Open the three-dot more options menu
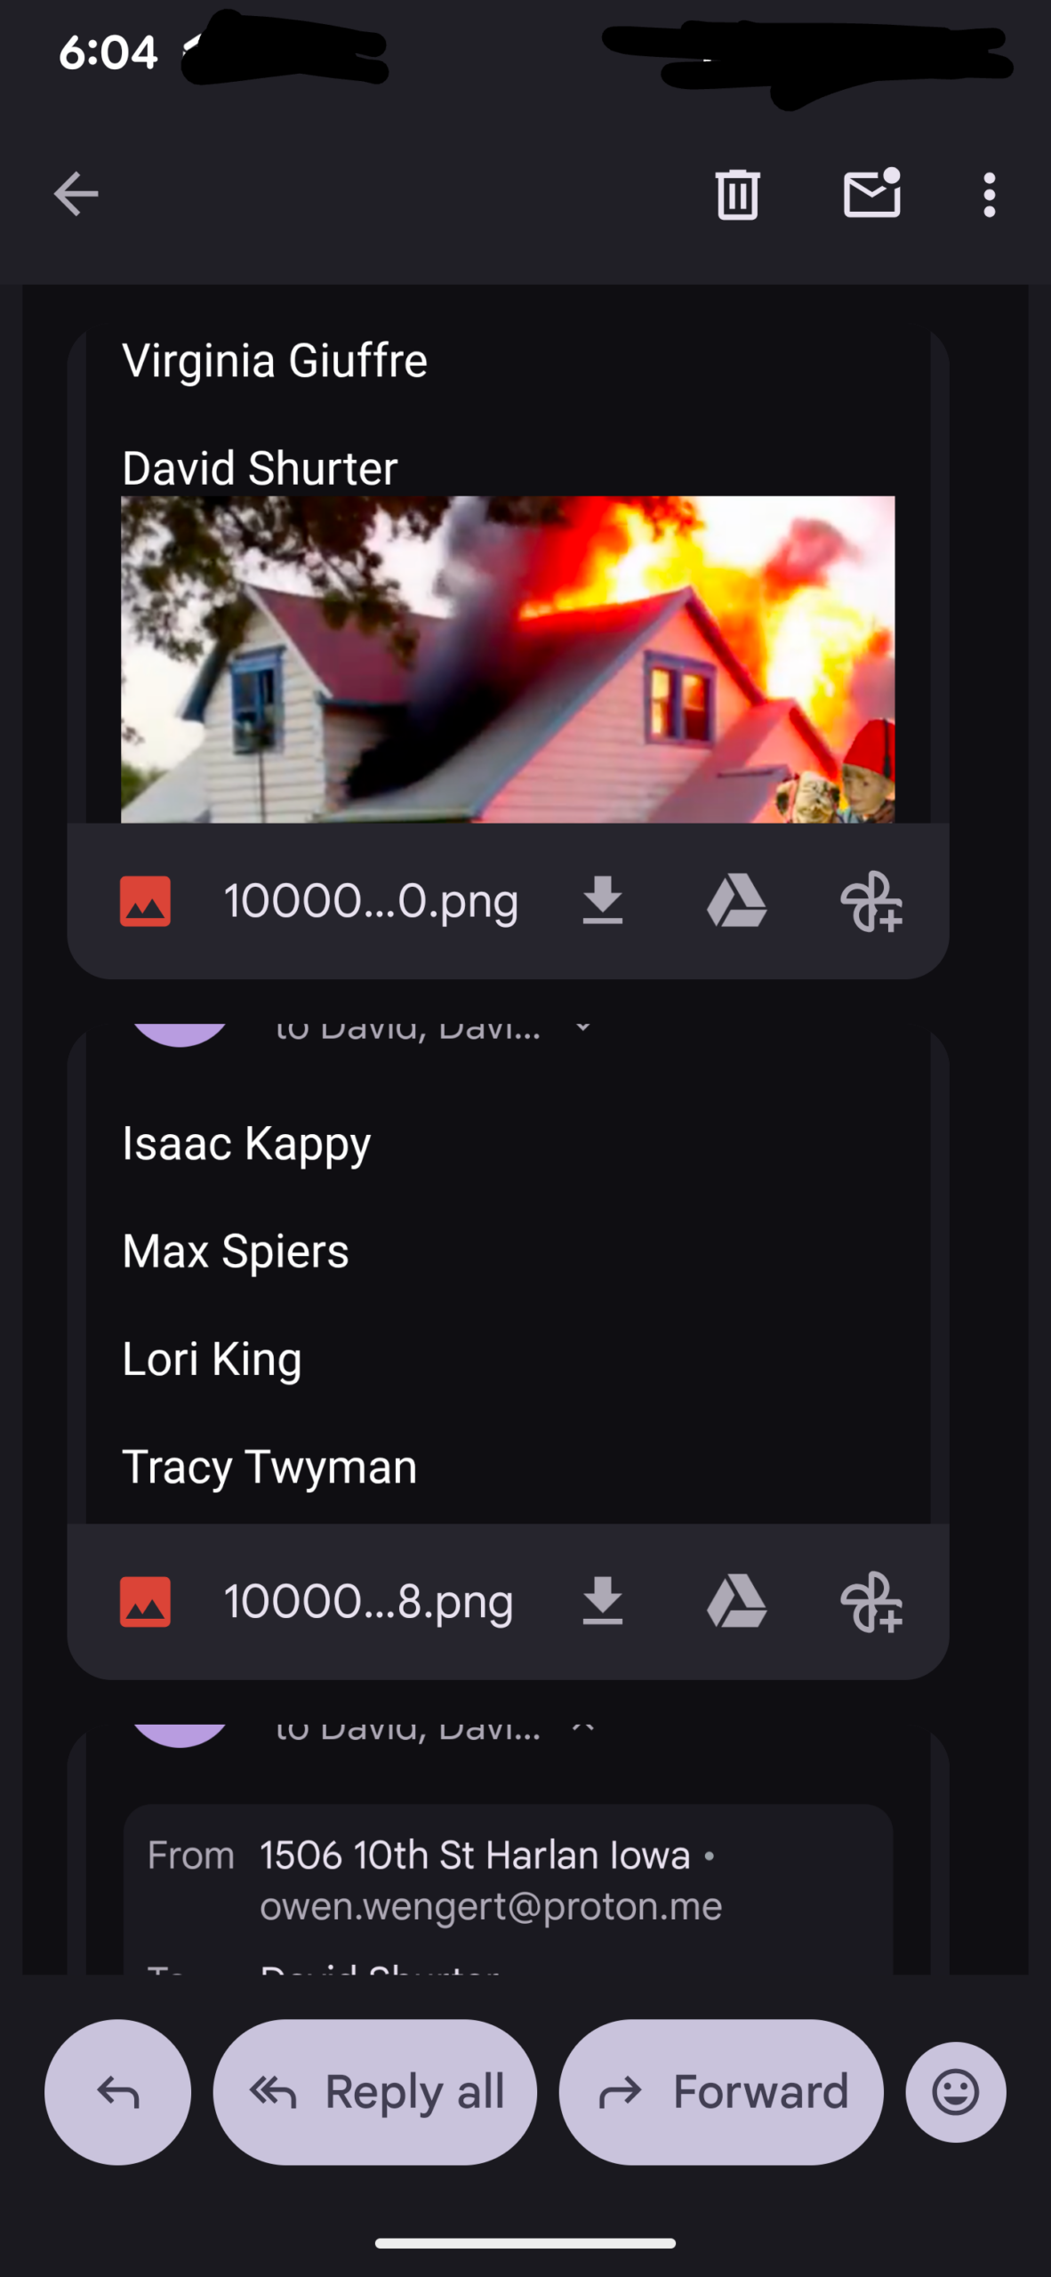 (x=989, y=194)
